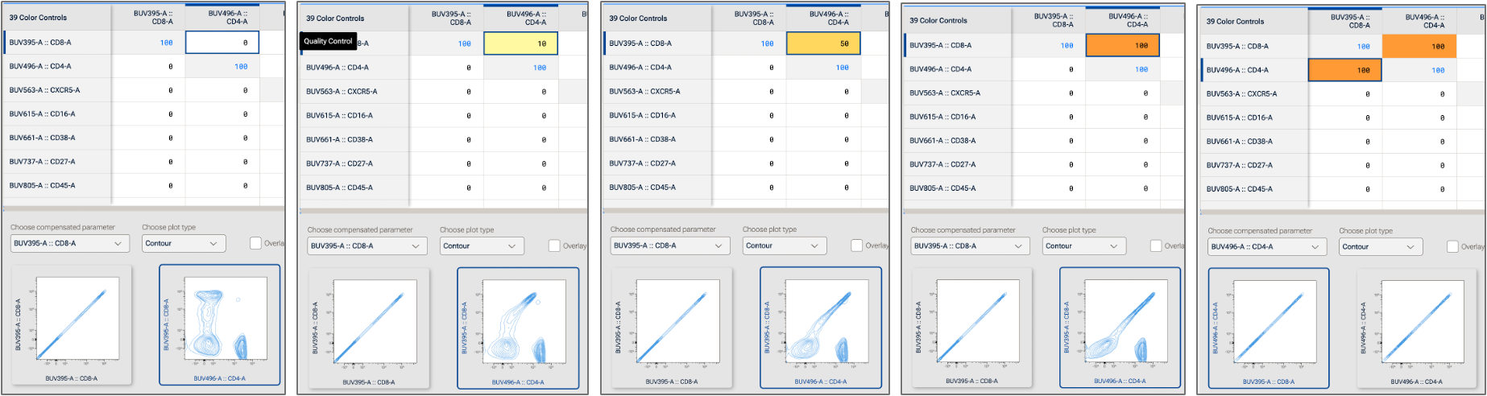Viewport: 1487px width, 396px height.
Task: Tick the Overlay checkbox in the middle panel
Action: pos(856,245)
